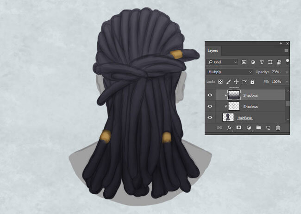Filter for smart objects icon

click(279, 62)
